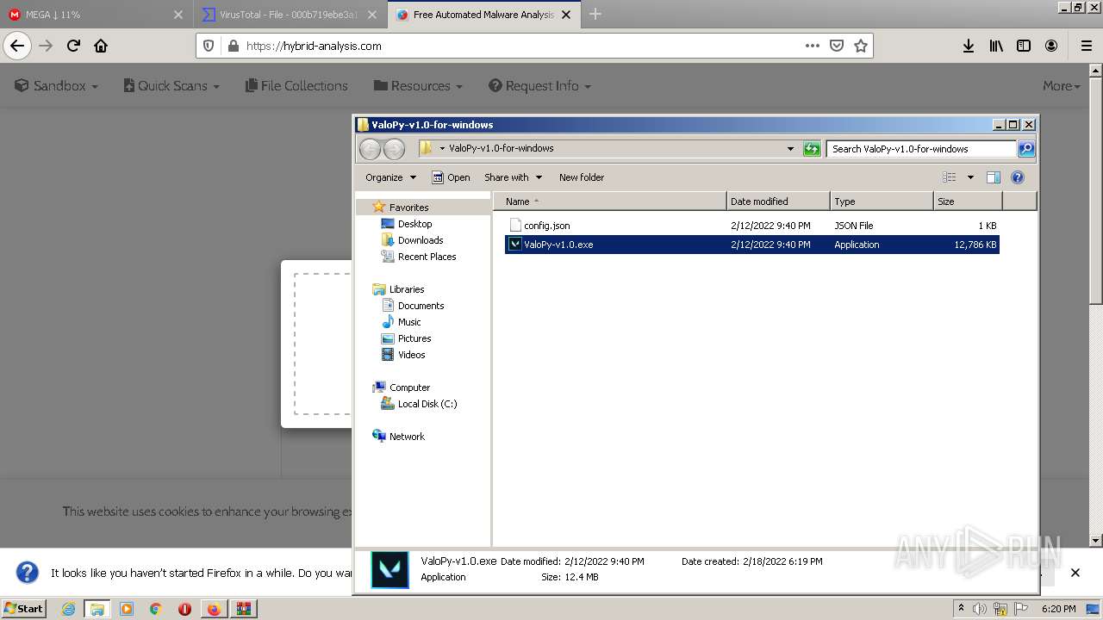
Task: Open Recent Places folder
Action: (x=427, y=257)
